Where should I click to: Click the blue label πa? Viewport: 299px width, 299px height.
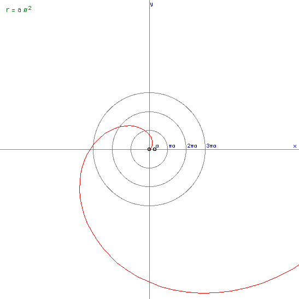click(x=172, y=146)
